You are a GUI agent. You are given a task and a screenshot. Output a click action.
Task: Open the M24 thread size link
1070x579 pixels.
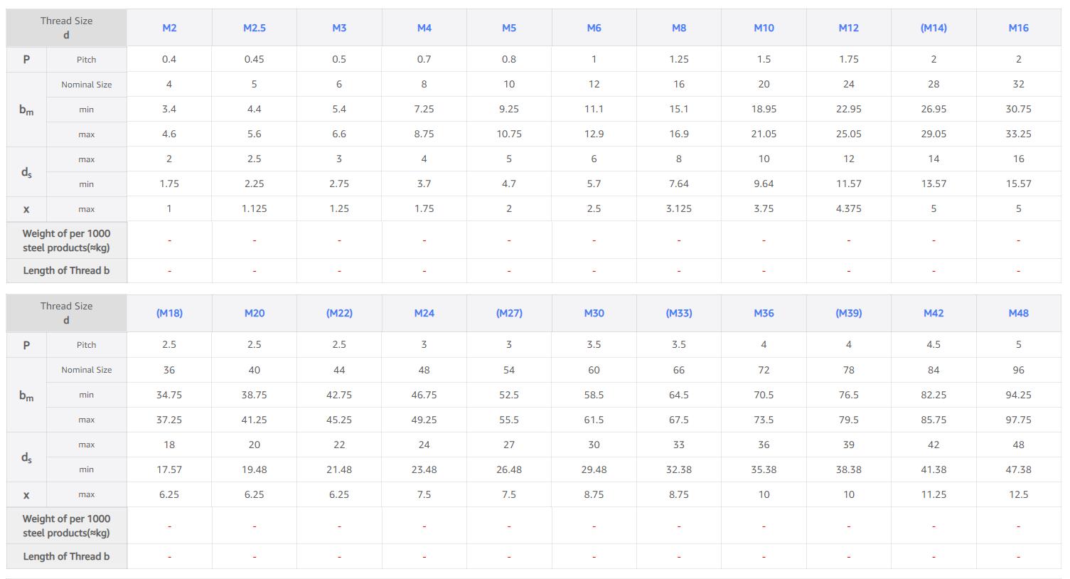tap(424, 313)
